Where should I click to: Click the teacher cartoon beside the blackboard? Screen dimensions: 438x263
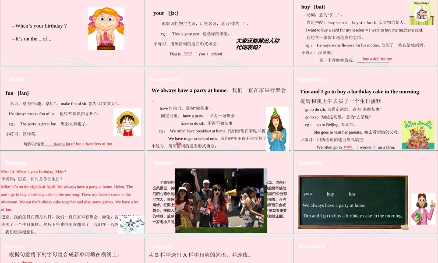[423, 209]
